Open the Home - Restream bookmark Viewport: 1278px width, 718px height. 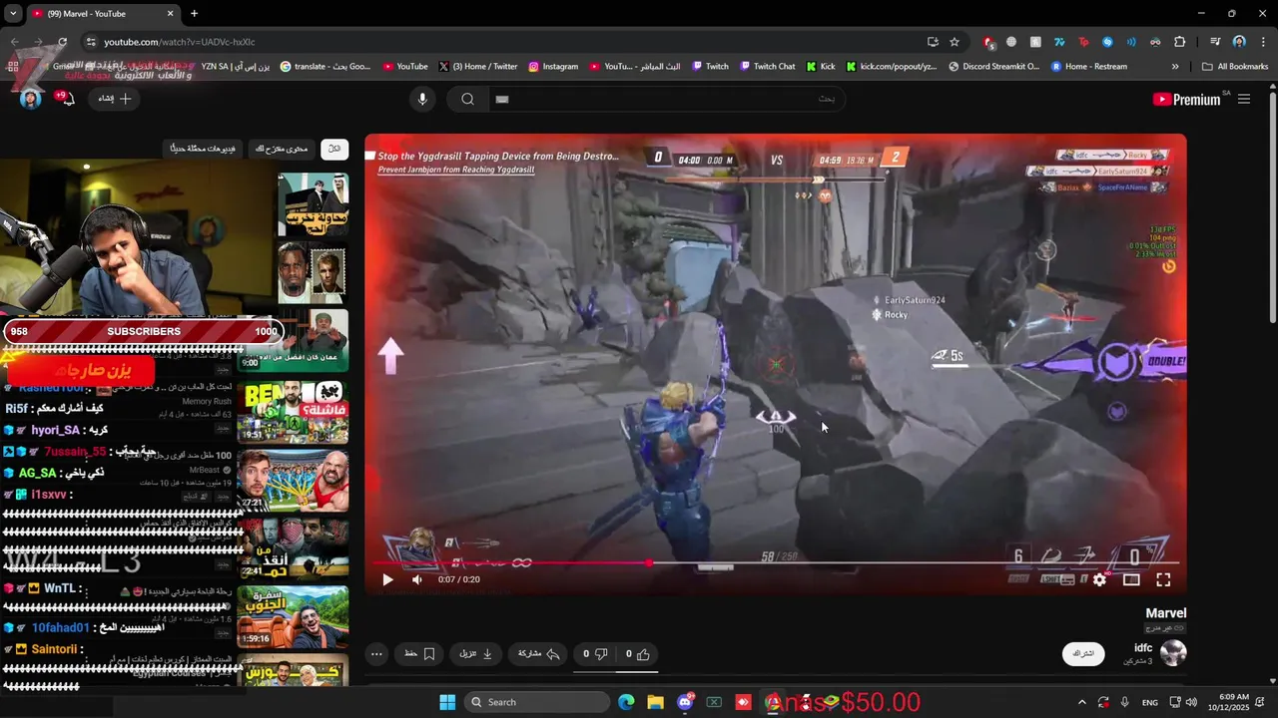[x=1089, y=67]
